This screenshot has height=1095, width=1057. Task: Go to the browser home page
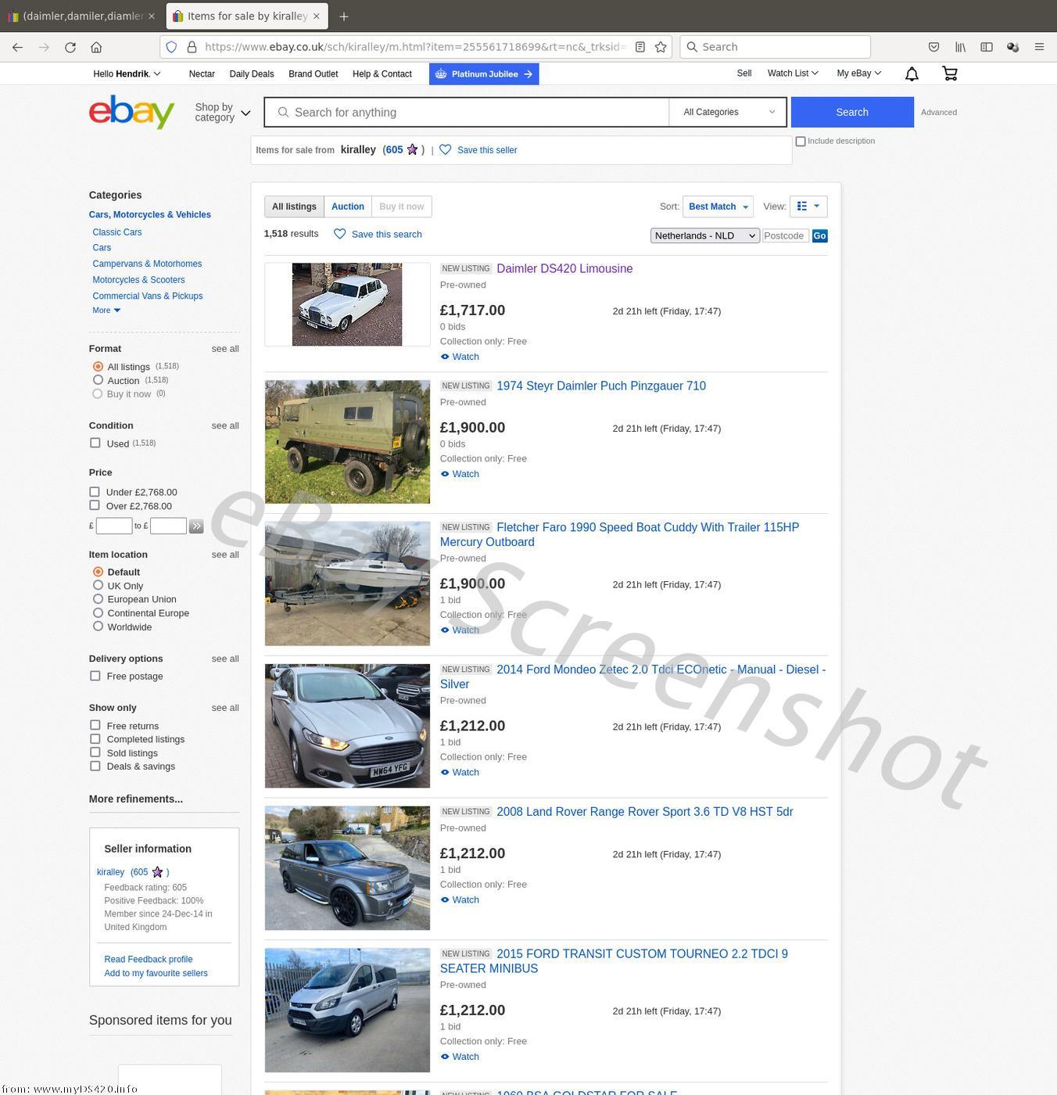pos(96,47)
